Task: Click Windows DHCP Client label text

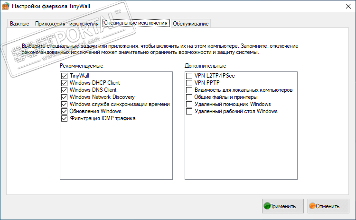Action: [94, 83]
